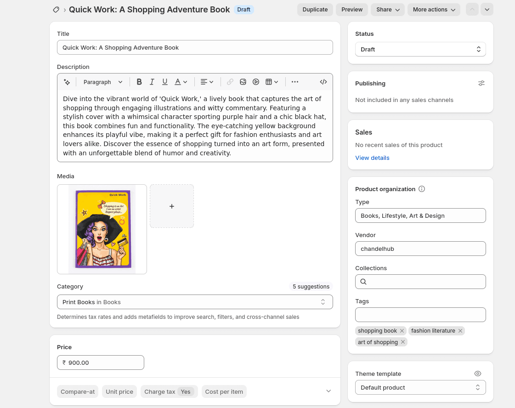Click the Vendor input field
The image size is (515, 408).
tap(420, 249)
